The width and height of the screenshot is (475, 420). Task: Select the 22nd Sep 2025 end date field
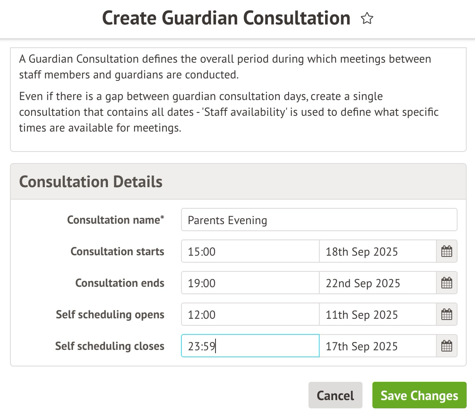click(377, 283)
